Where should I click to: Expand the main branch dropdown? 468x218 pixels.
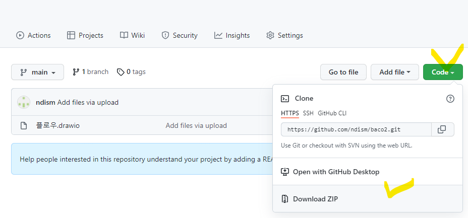point(38,72)
